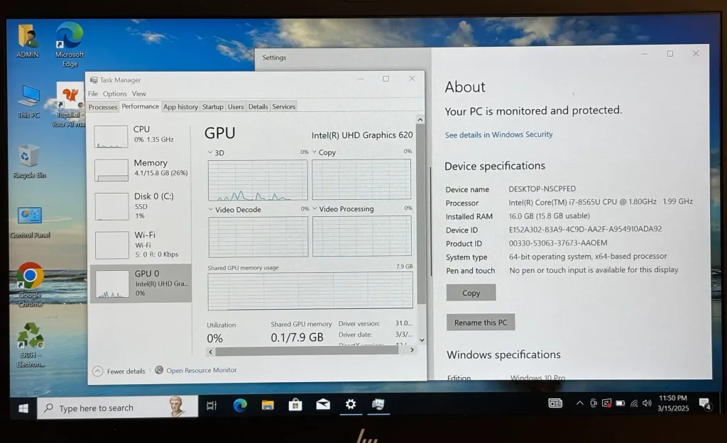This screenshot has height=443, width=727.
Task: Change the Copy graph engine dropdown
Action: tap(315, 152)
